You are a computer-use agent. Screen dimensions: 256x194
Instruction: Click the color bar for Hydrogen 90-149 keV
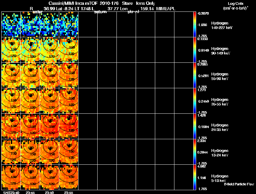(x=195, y=50)
